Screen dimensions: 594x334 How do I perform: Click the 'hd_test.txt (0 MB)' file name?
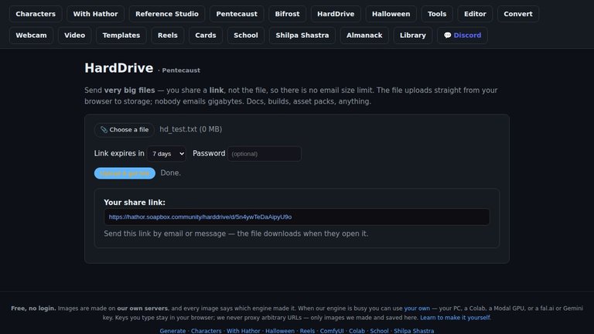coord(190,130)
